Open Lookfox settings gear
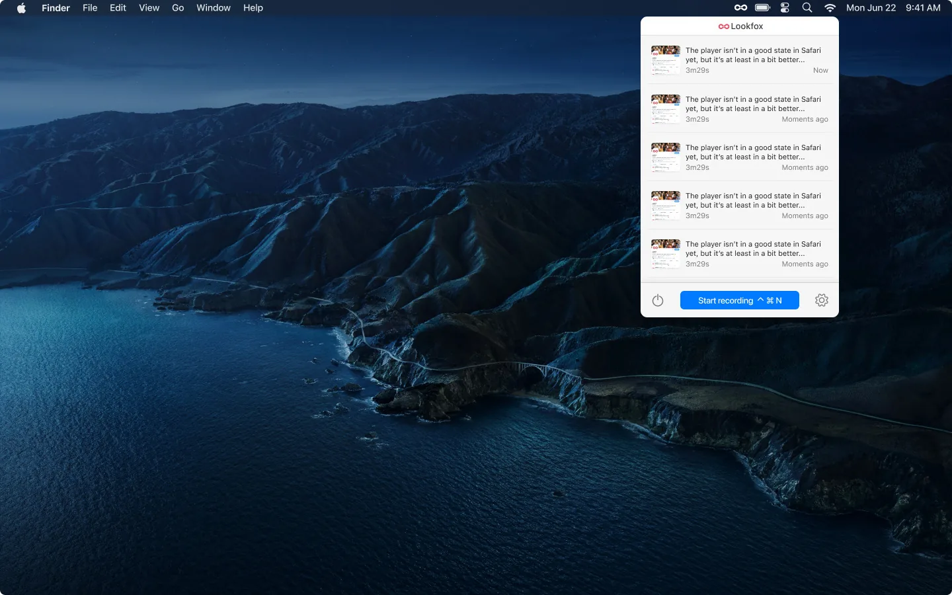The height and width of the screenshot is (595, 952). [822, 300]
